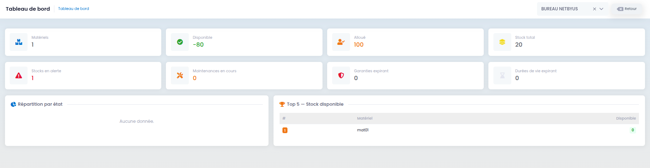
Task: Click the orange rank 1 badge
Action: [x=285, y=130]
